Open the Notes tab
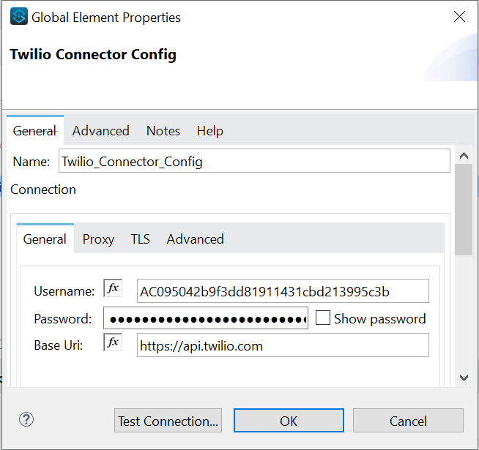Screen dimensions: 479x450 pos(163,131)
